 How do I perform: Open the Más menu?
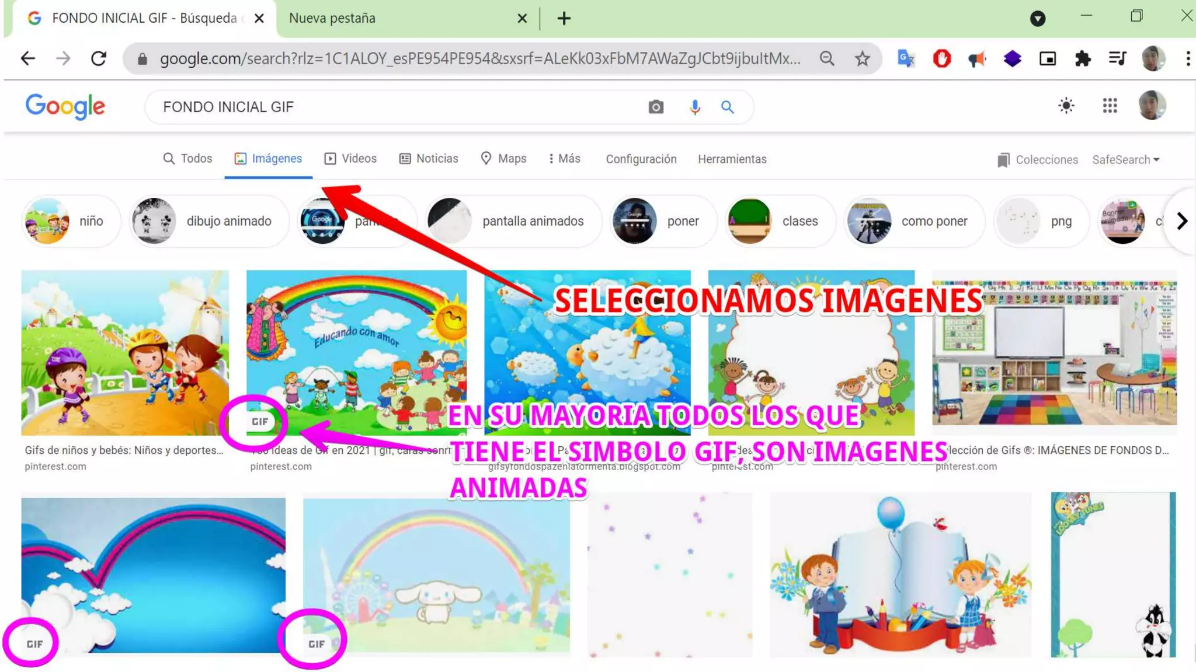(564, 159)
